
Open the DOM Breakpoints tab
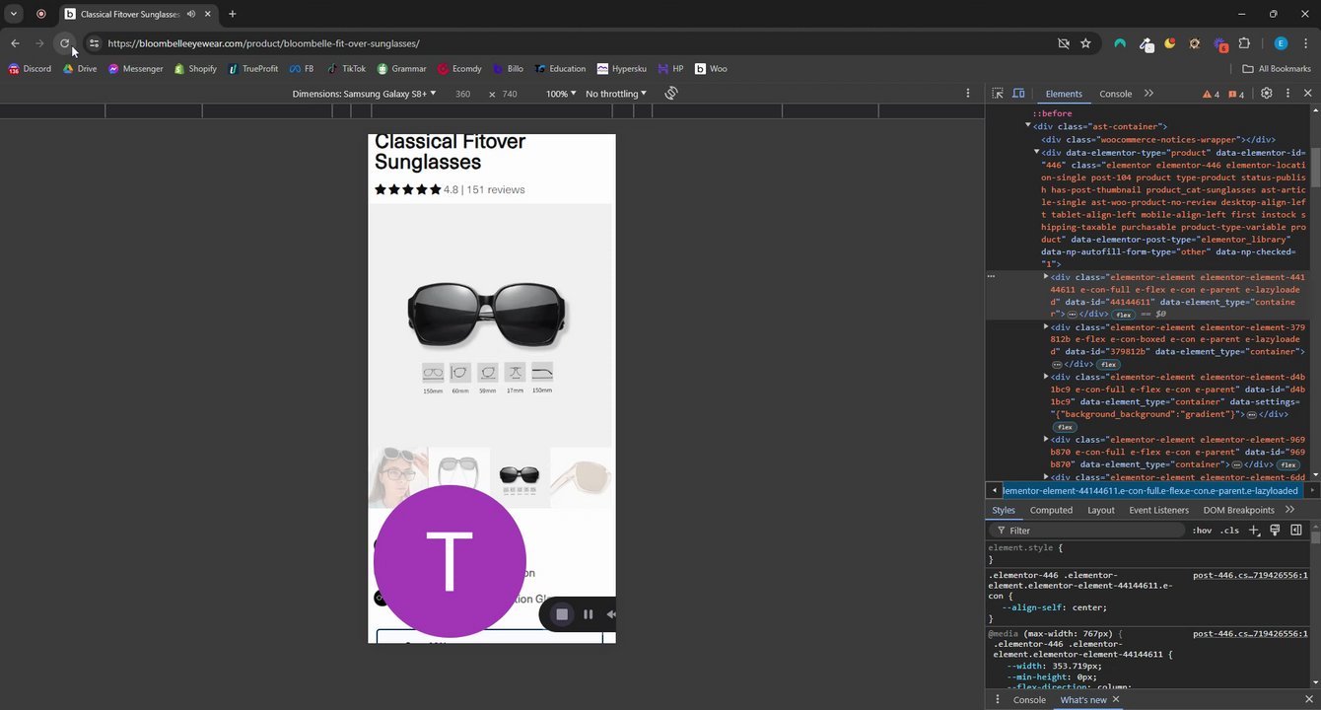pyautogui.click(x=1238, y=510)
